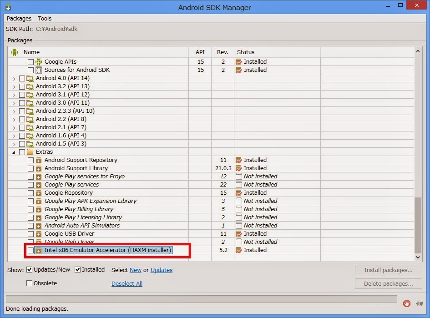Image resolution: width=430 pixels, height=318 pixels.
Task: Click the red stop hand icon
Action: [407, 303]
